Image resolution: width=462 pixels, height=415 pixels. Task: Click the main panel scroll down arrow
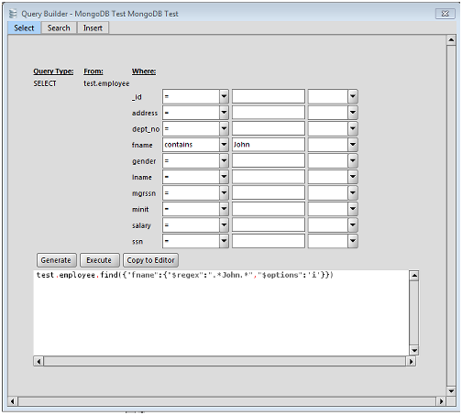click(451, 391)
